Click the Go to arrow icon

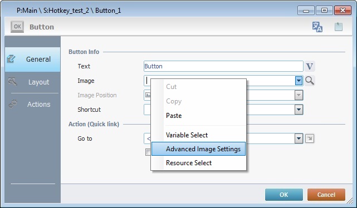[x=310, y=138]
